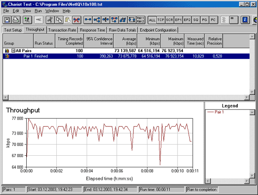Switch to the Test Setup tab
The width and height of the screenshot is (258, 195).
coord(13,30)
